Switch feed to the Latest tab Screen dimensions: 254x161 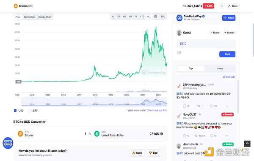pos(220,68)
